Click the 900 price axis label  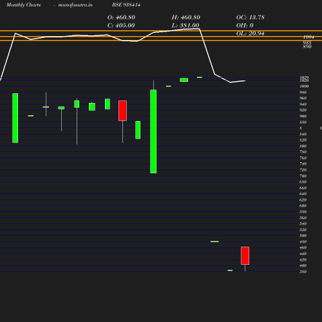point(303,116)
